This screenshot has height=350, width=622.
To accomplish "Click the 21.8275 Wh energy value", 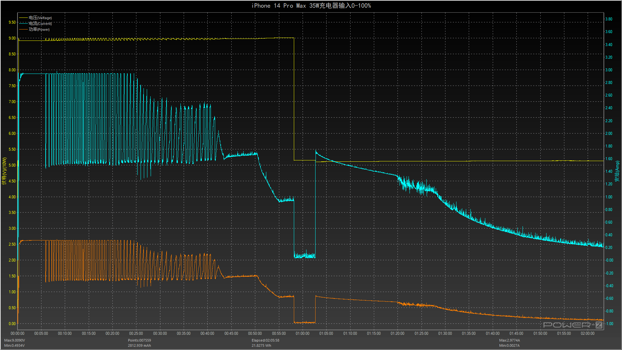I will (x=261, y=345).
